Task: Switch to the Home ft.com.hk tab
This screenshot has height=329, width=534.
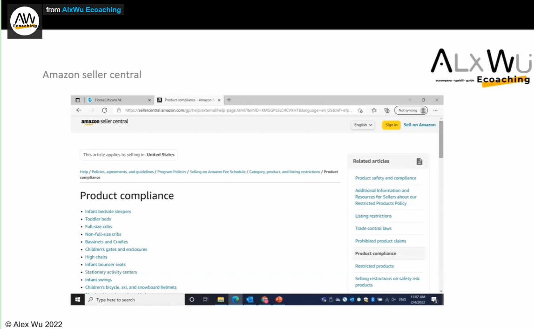Action: tap(118, 100)
